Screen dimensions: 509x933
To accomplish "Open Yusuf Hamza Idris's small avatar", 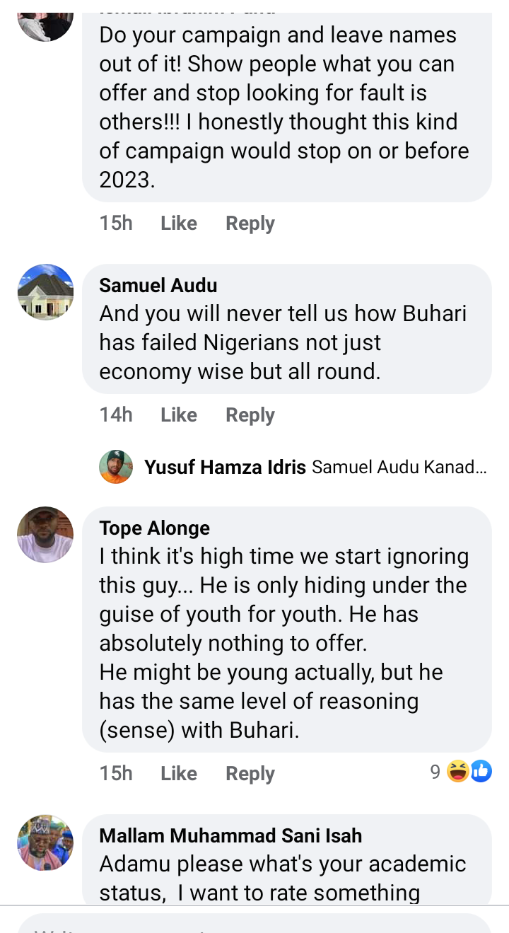I will tap(116, 467).
